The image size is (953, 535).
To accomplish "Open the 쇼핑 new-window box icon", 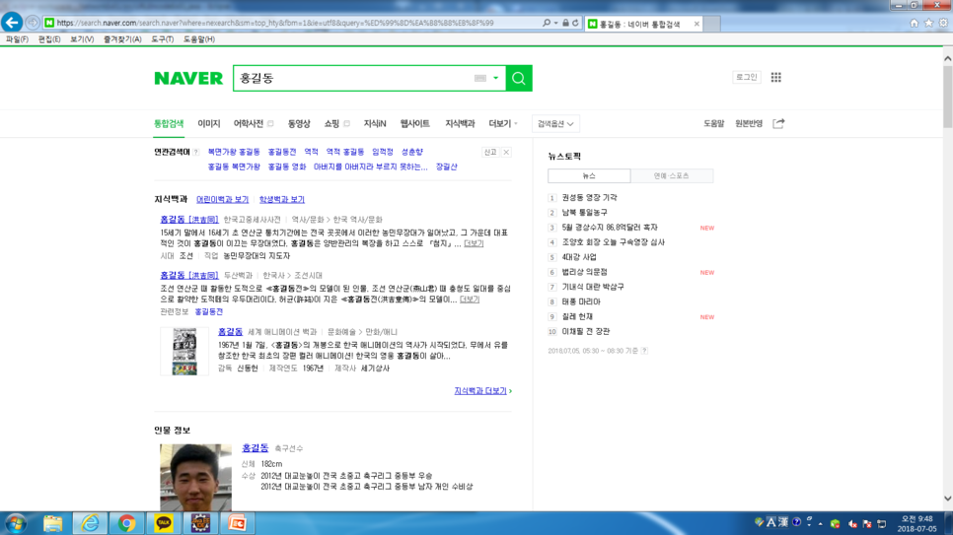I will click(x=346, y=124).
